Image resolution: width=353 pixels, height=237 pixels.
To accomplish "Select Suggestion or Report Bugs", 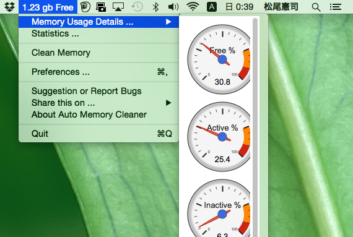I will pos(99,91).
